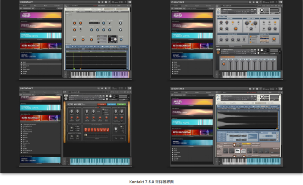Select Libraries tab in top-left Kontakt browser

coord(25,6)
